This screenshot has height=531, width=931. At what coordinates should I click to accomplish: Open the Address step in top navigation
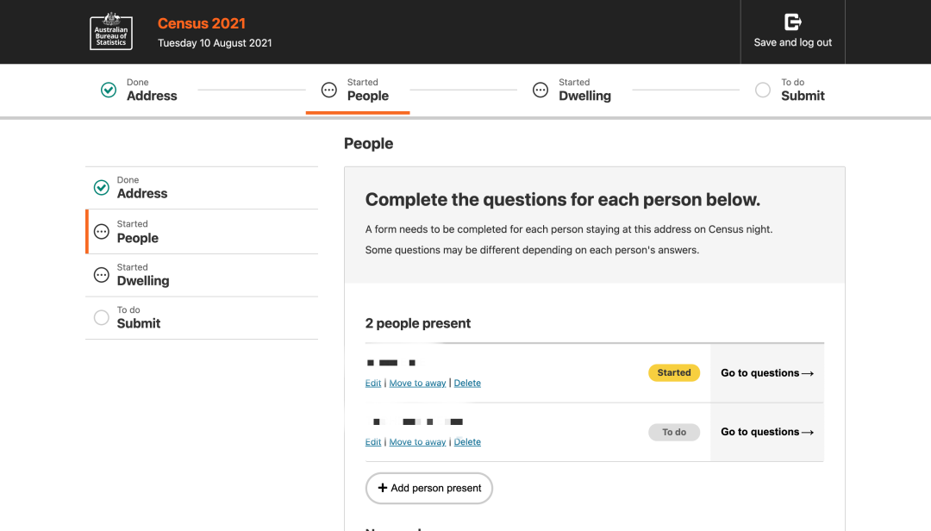[x=151, y=96]
